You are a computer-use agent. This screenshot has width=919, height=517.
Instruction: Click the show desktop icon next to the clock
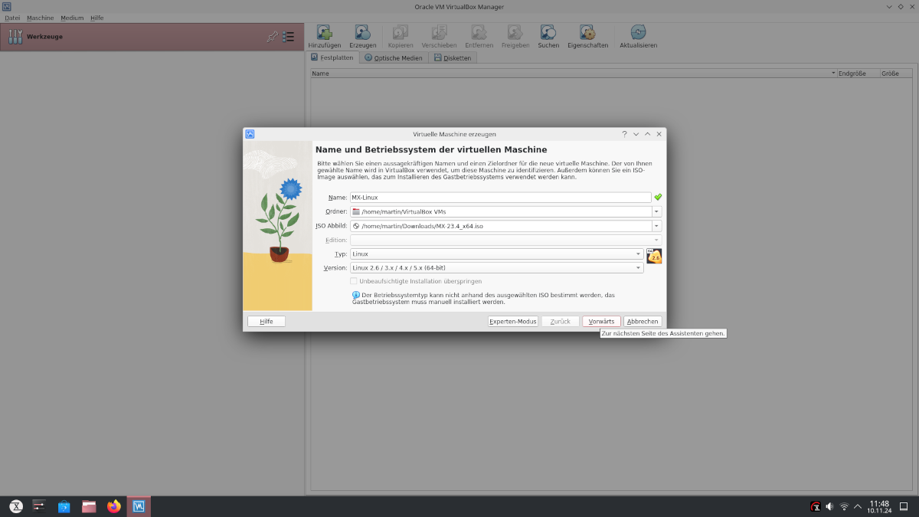point(904,506)
